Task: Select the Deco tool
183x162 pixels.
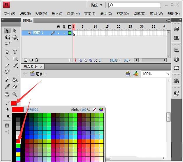Action: (x=7, y=72)
